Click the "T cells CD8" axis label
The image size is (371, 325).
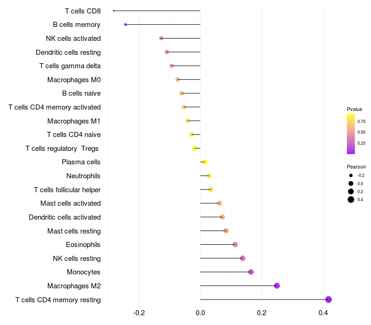click(83, 11)
